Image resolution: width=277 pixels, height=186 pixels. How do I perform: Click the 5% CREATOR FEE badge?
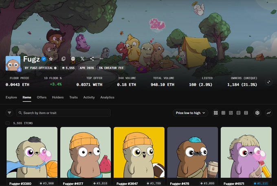pos(111,68)
